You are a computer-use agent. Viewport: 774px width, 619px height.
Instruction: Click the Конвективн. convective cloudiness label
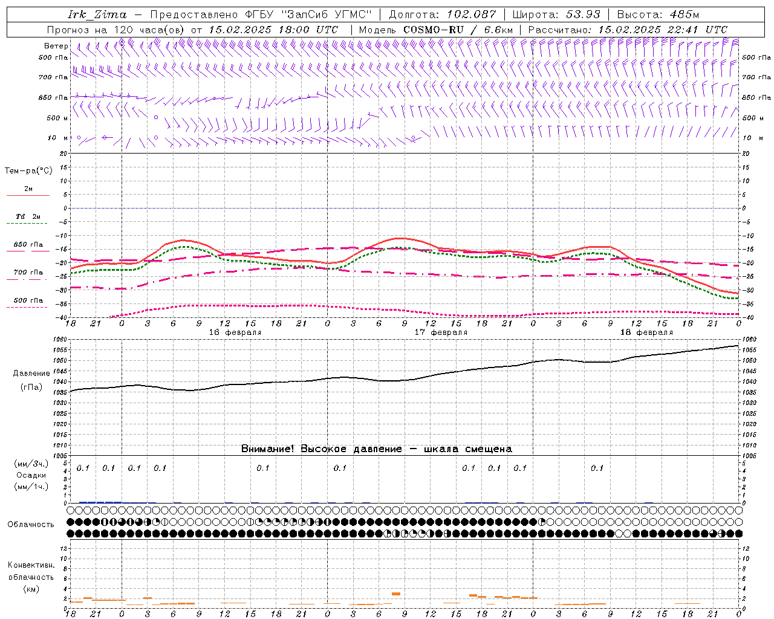click(x=31, y=565)
